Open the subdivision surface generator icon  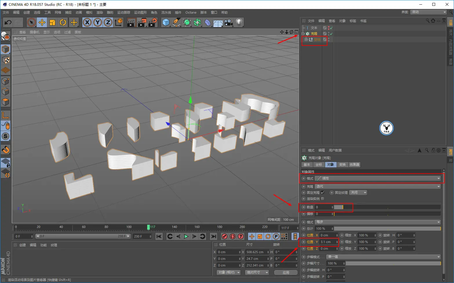click(187, 22)
